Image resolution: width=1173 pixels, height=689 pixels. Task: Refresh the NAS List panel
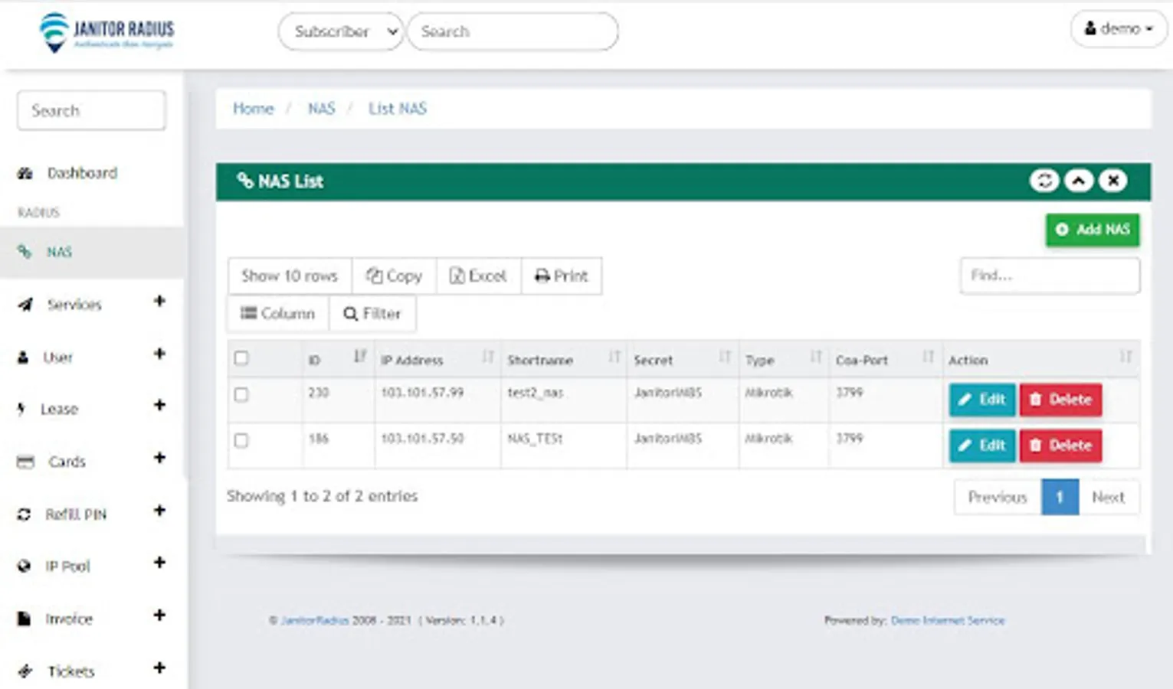pos(1044,181)
